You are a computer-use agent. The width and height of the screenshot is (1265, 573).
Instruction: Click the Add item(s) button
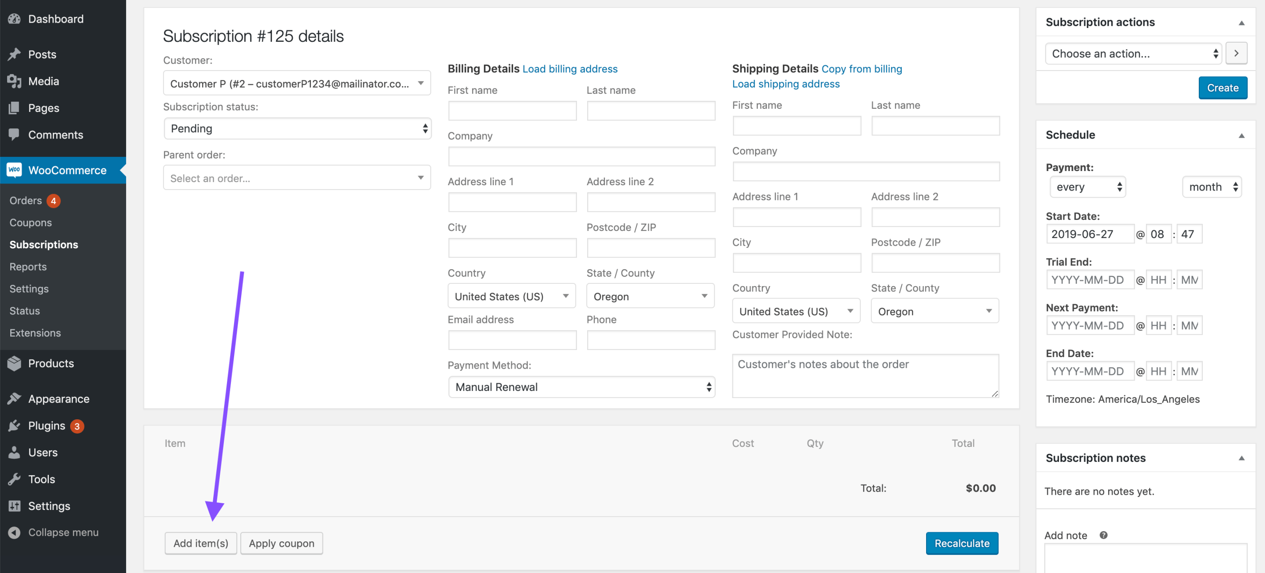pos(200,543)
